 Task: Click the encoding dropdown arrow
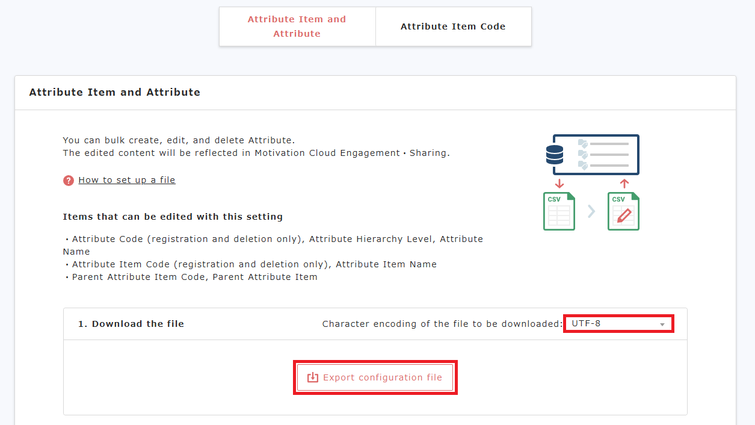(x=662, y=324)
